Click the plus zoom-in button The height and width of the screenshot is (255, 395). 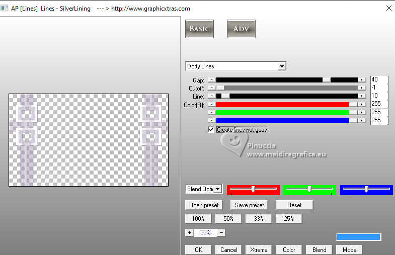pyautogui.click(x=189, y=232)
